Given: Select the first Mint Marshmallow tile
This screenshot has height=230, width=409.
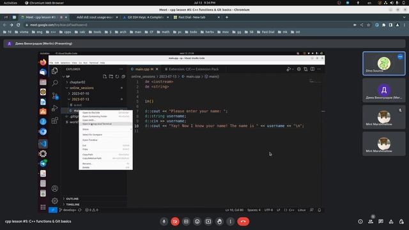Looking at the screenshot, I should [383, 117].
